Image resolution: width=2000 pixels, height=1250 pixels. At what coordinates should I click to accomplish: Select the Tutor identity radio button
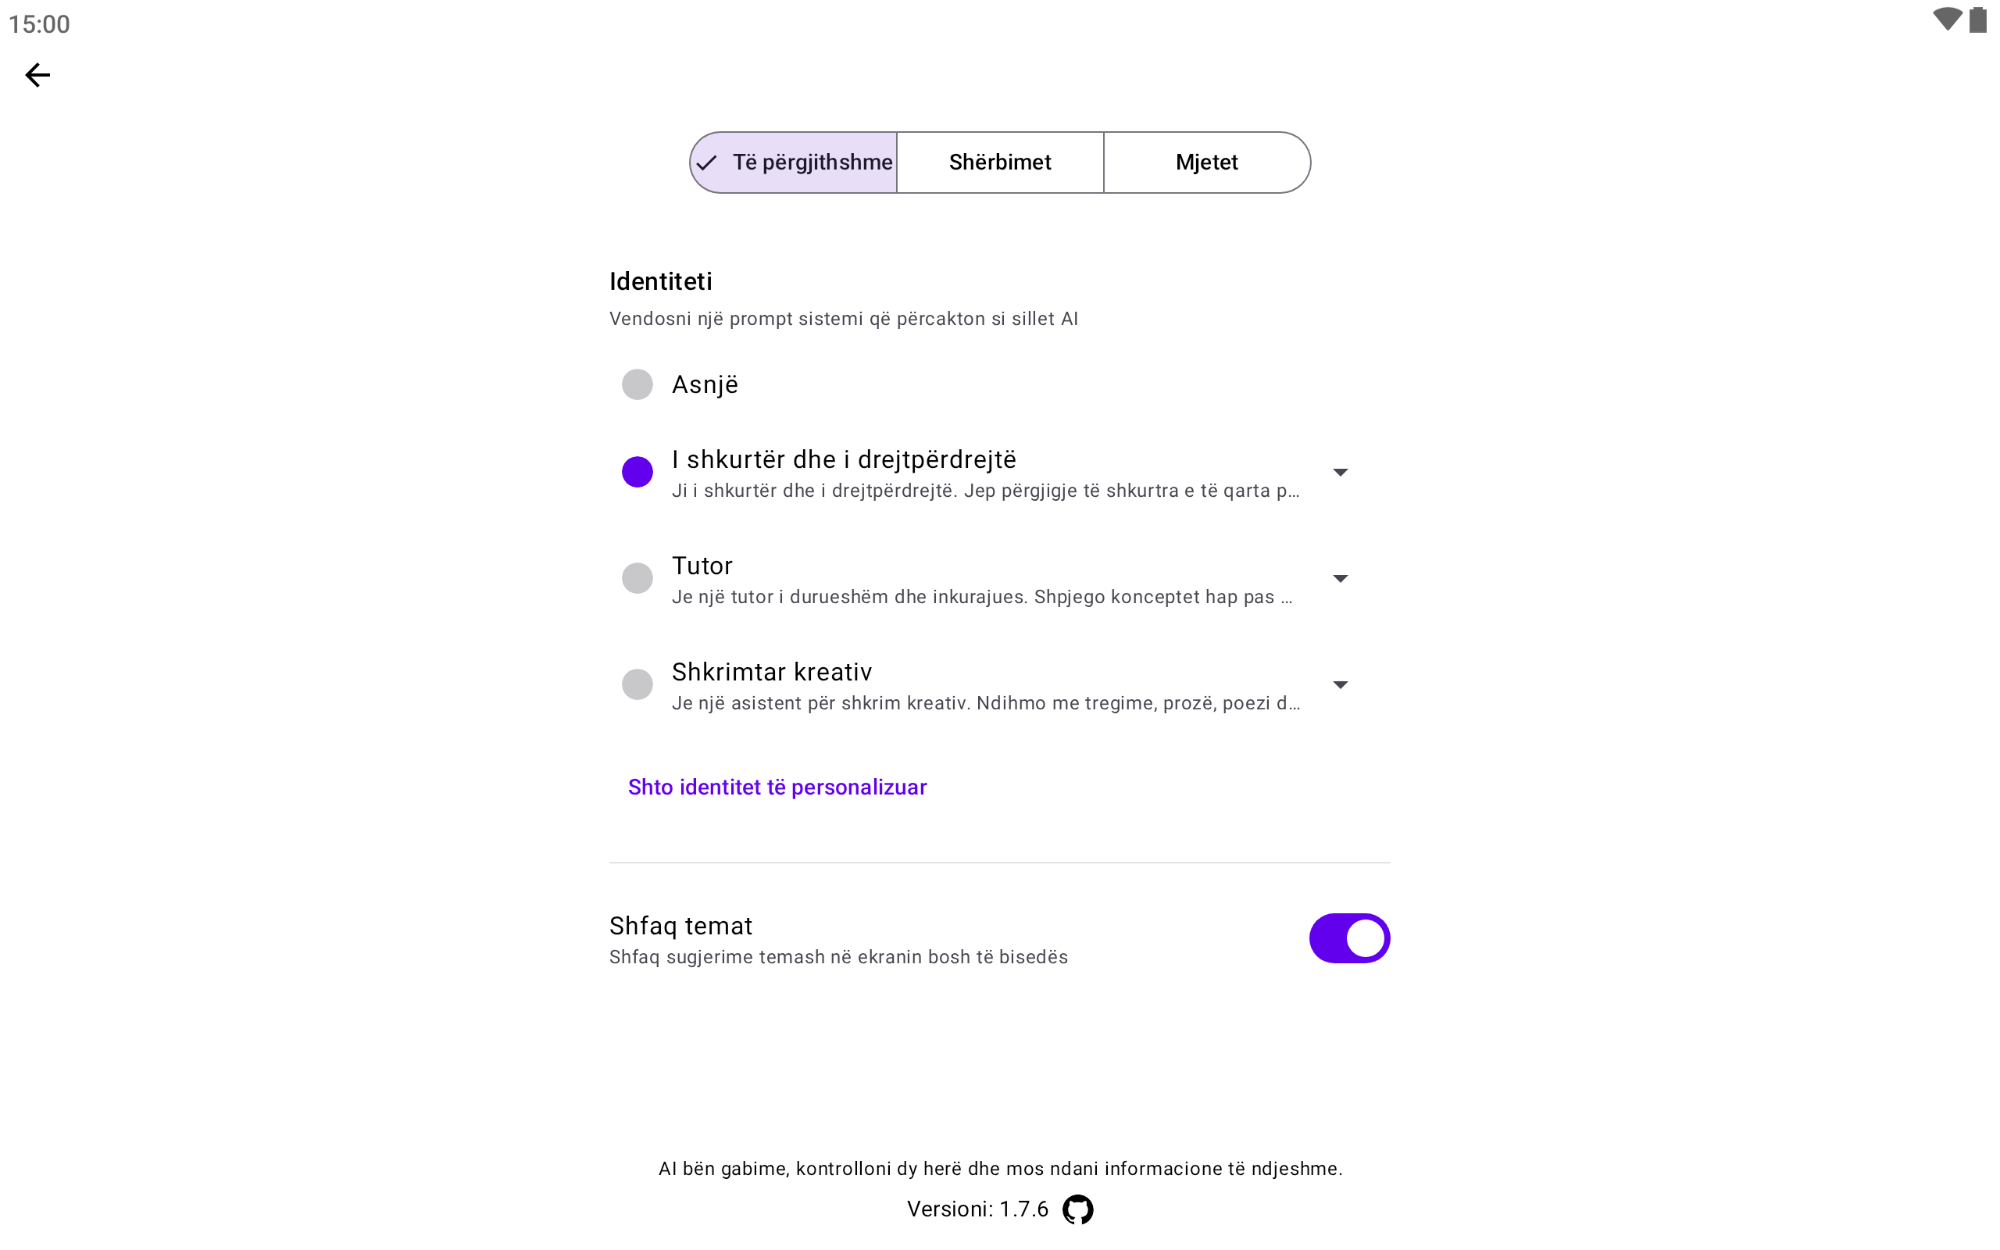click(637, 578)
